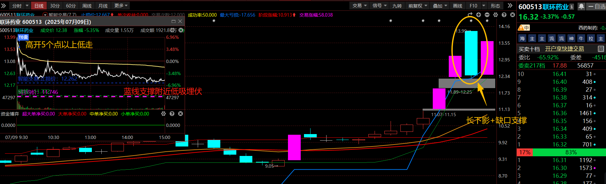
Task: Click the 拉 tag icon
Action: 591,38
